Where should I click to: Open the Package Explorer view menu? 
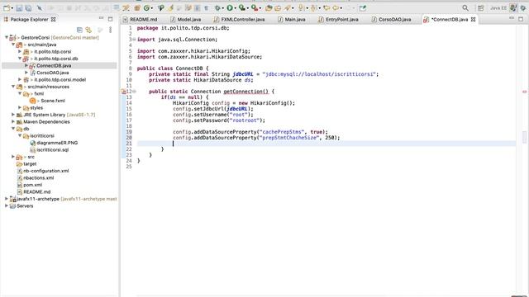click(110, 30)
